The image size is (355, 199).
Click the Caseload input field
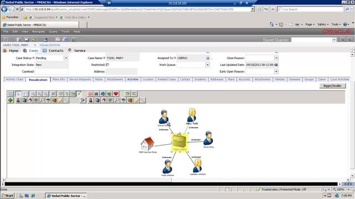pyautogui.click(x=52, y=71)
